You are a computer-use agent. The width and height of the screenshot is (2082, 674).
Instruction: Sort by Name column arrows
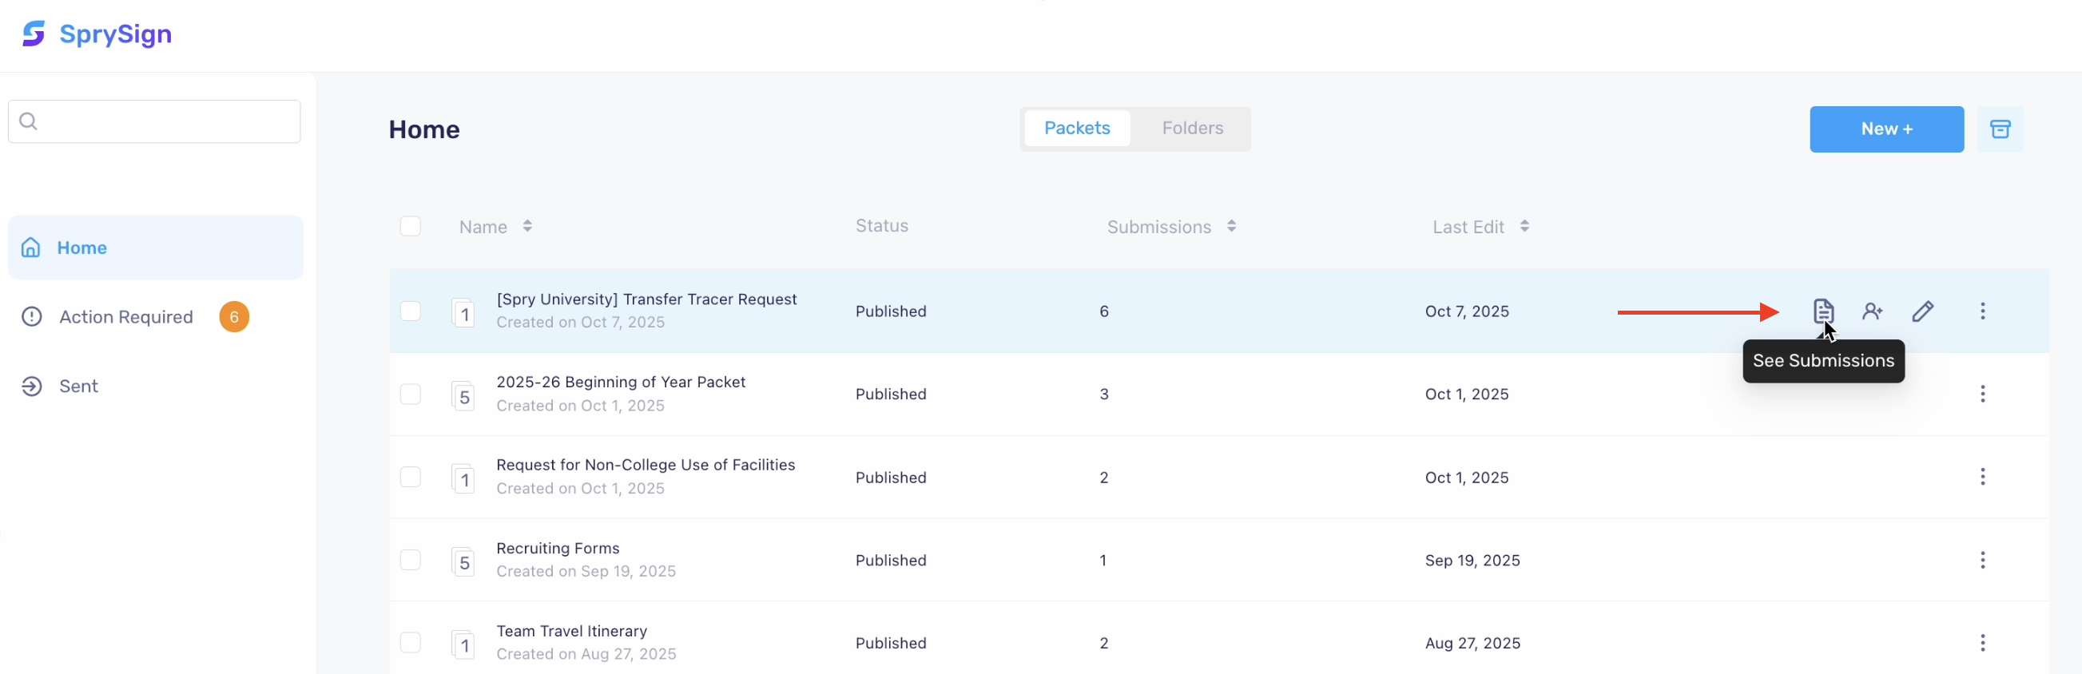click(x=527, y=226)
